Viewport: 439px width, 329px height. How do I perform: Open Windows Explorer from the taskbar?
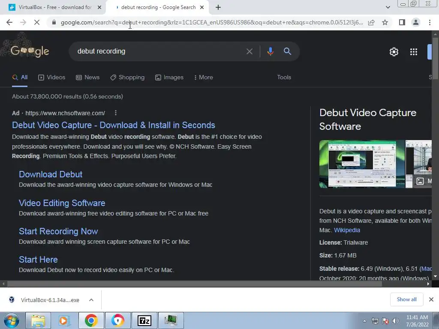coord(38,320)
